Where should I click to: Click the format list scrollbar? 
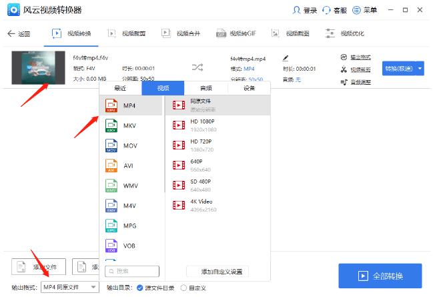tap(164, 143)
